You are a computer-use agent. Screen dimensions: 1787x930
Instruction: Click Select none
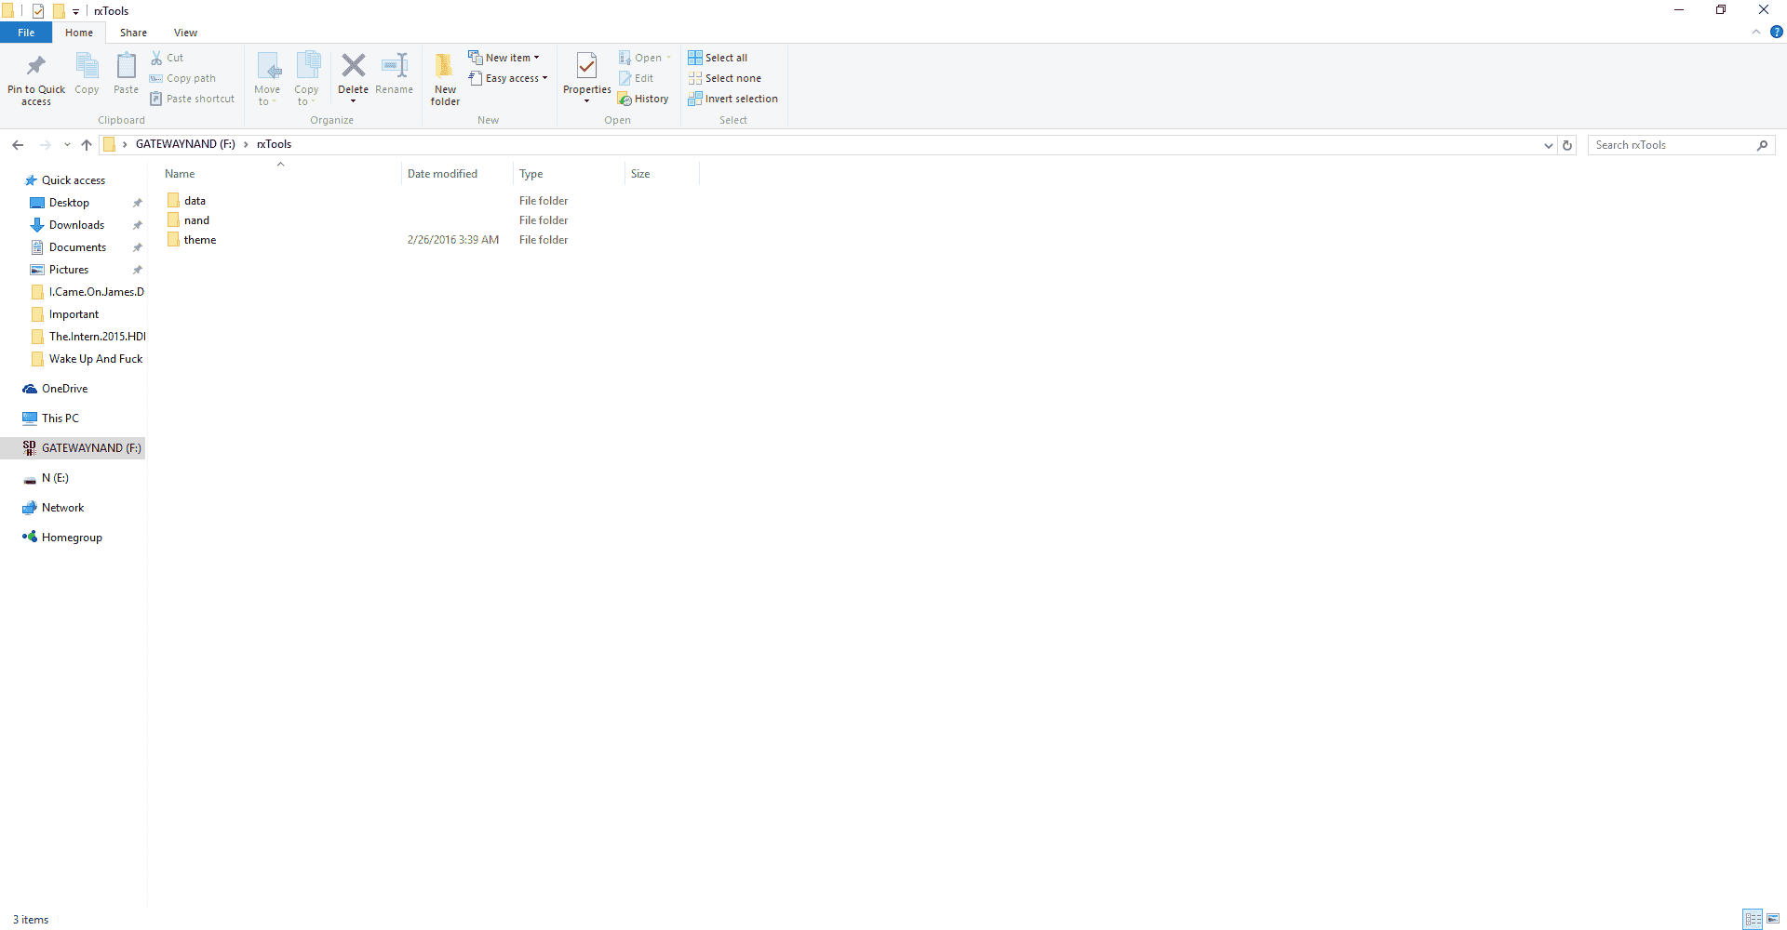pyautogui.click(x=725, y=78)
